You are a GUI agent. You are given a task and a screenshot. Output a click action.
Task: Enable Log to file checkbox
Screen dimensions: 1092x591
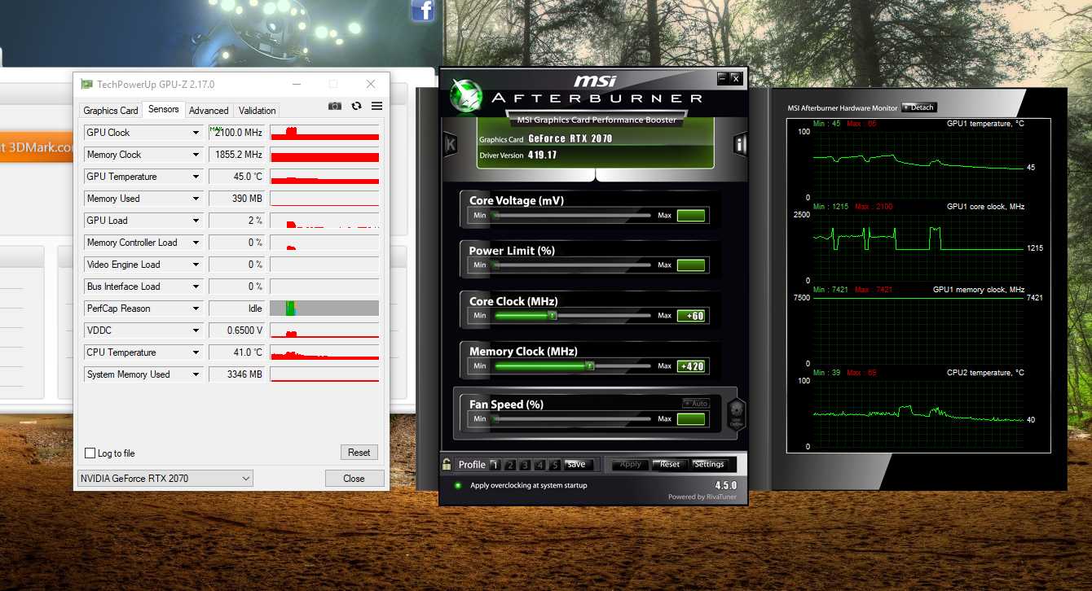(x=90, y=453)
